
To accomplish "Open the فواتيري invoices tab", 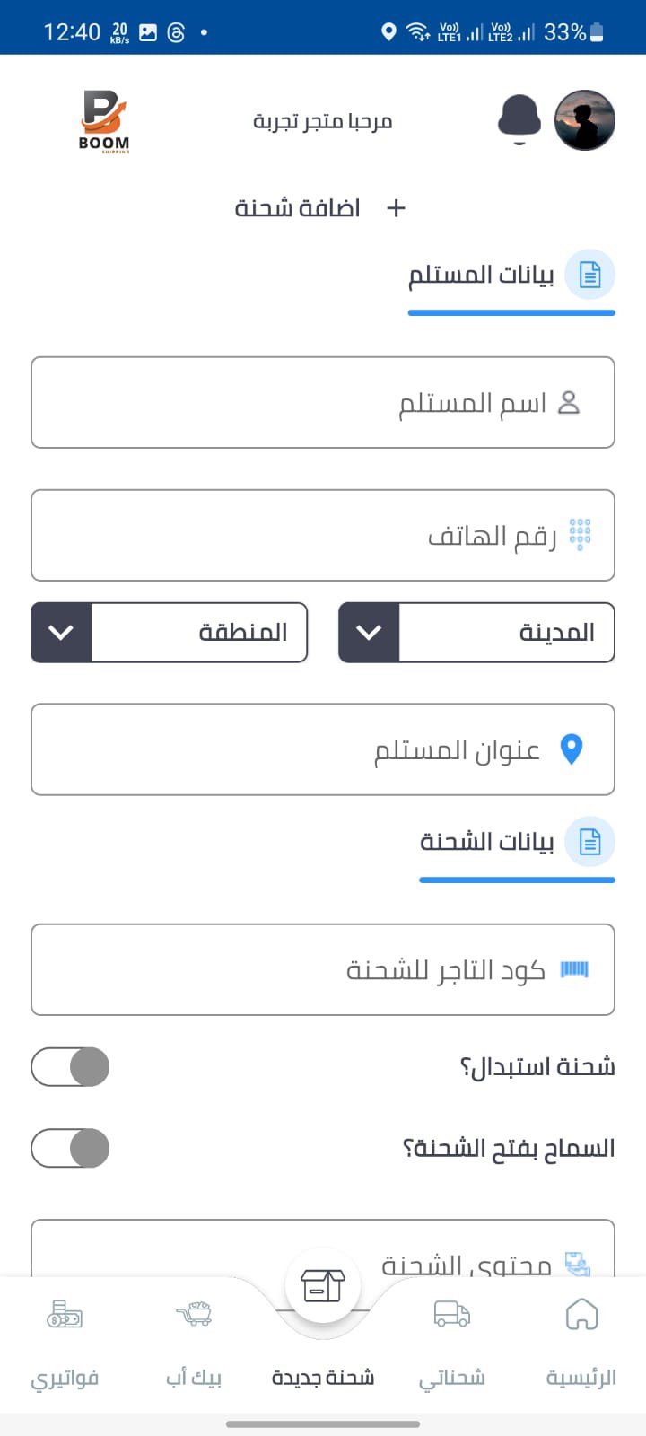I will point(65,1337).
